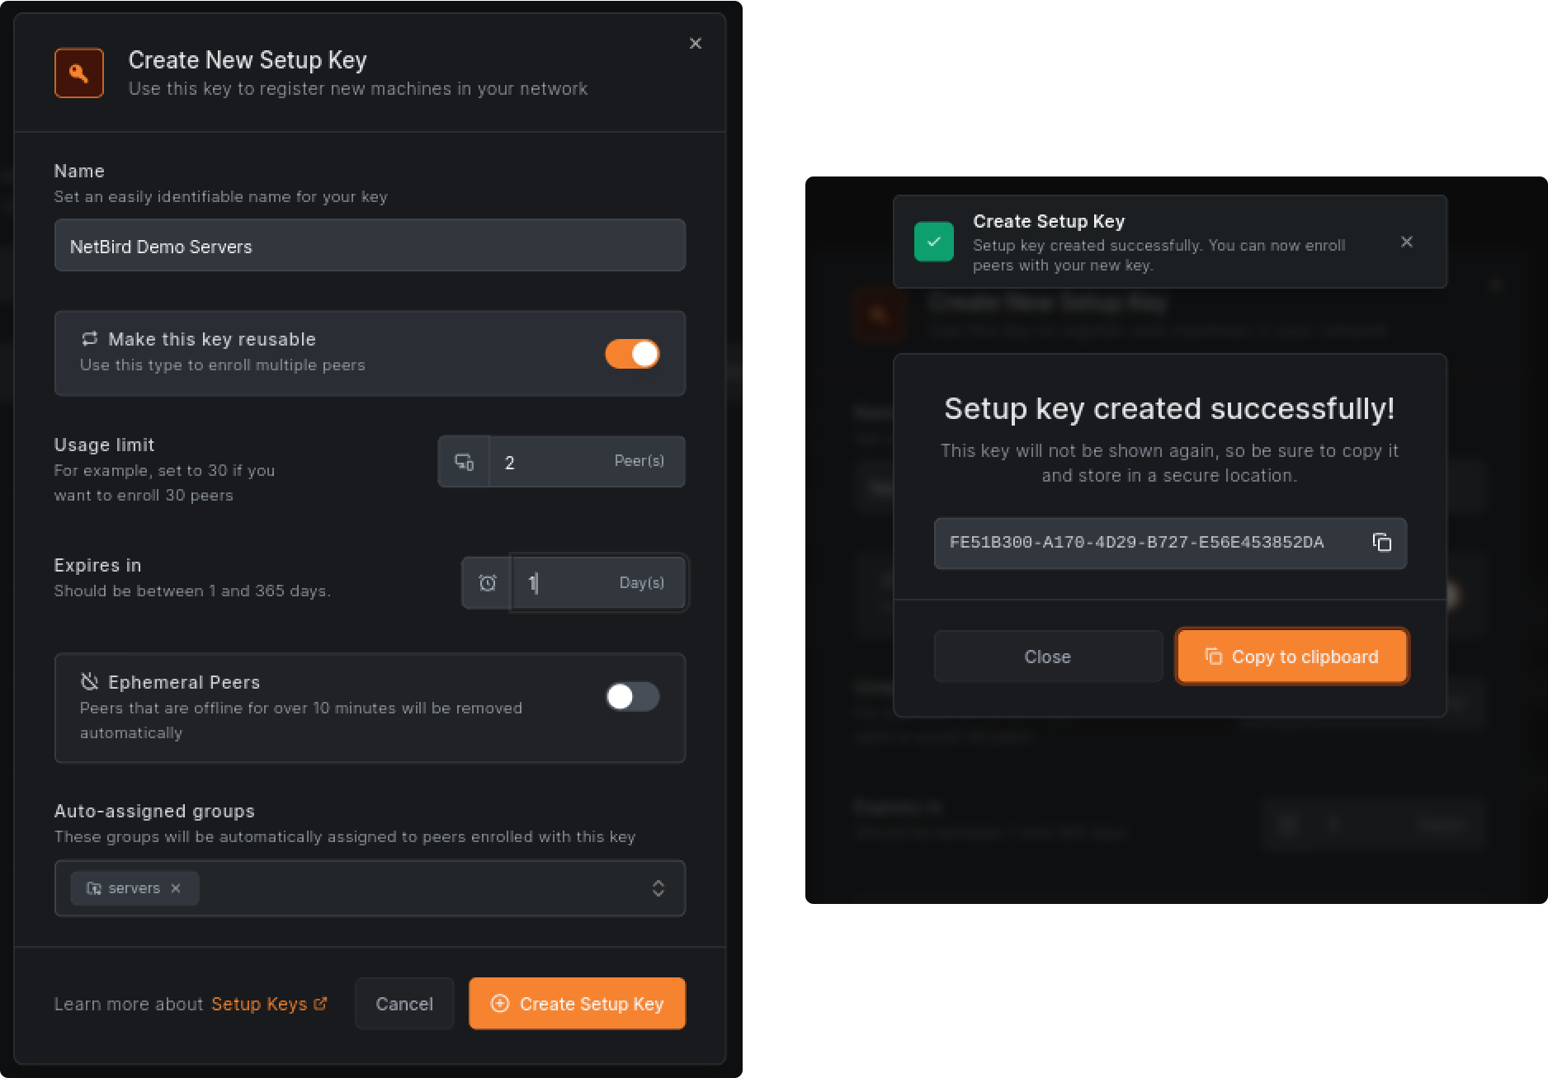The width and height of the screenshot is (1548, 1078).
Task: Click the peers icon beside usage limit
Action: [x=465, y=462]
